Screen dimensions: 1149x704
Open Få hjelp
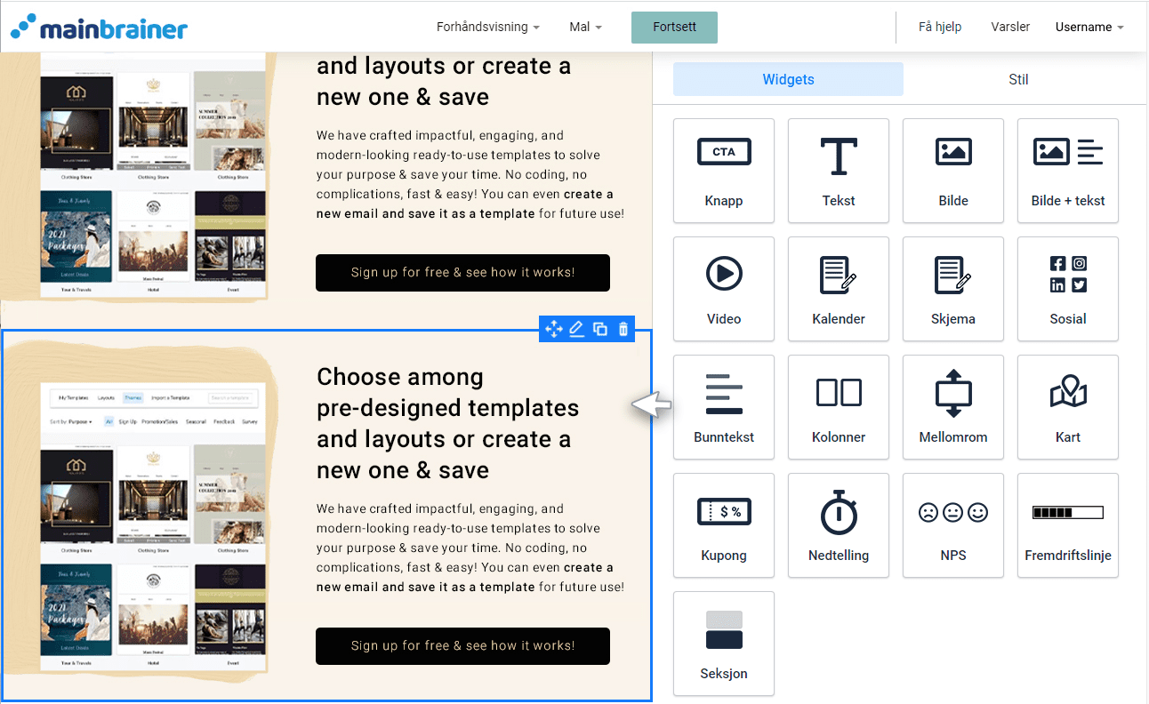tap(939, 27)
